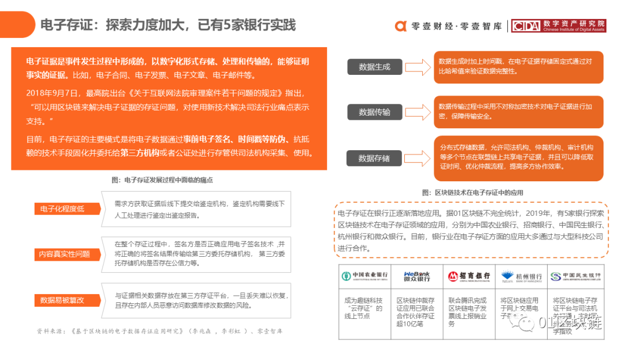Select the 数据存储 dark label
The width and height of the screenshot is (622, 350).
(374, 158)
